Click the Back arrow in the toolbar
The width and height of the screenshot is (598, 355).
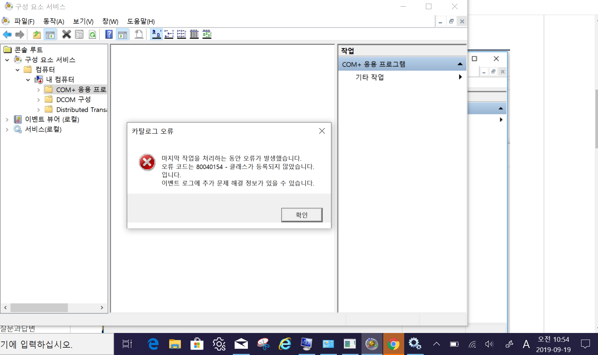tap(7, 35)
